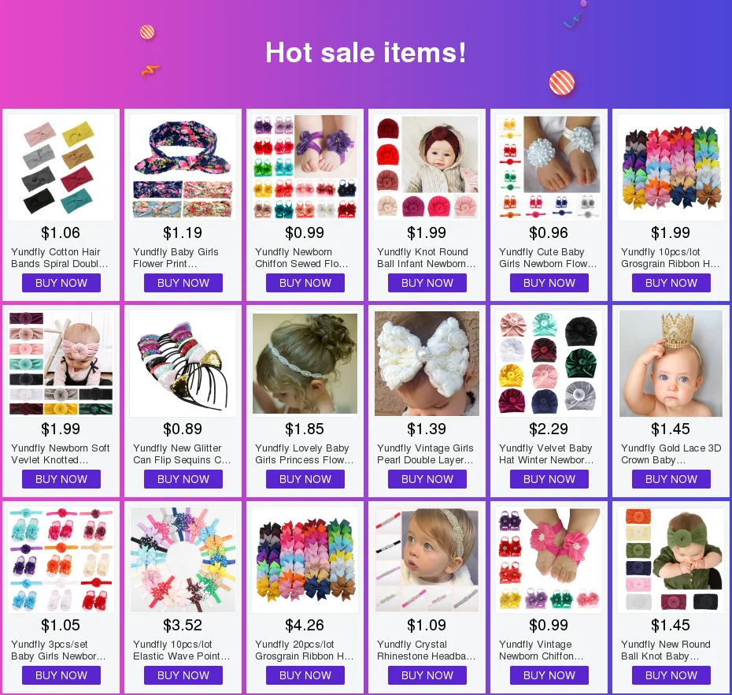
Task: Open the $3.52 elastic wave point headbands image
Action: pyautogui.click(x=183, y=560)
